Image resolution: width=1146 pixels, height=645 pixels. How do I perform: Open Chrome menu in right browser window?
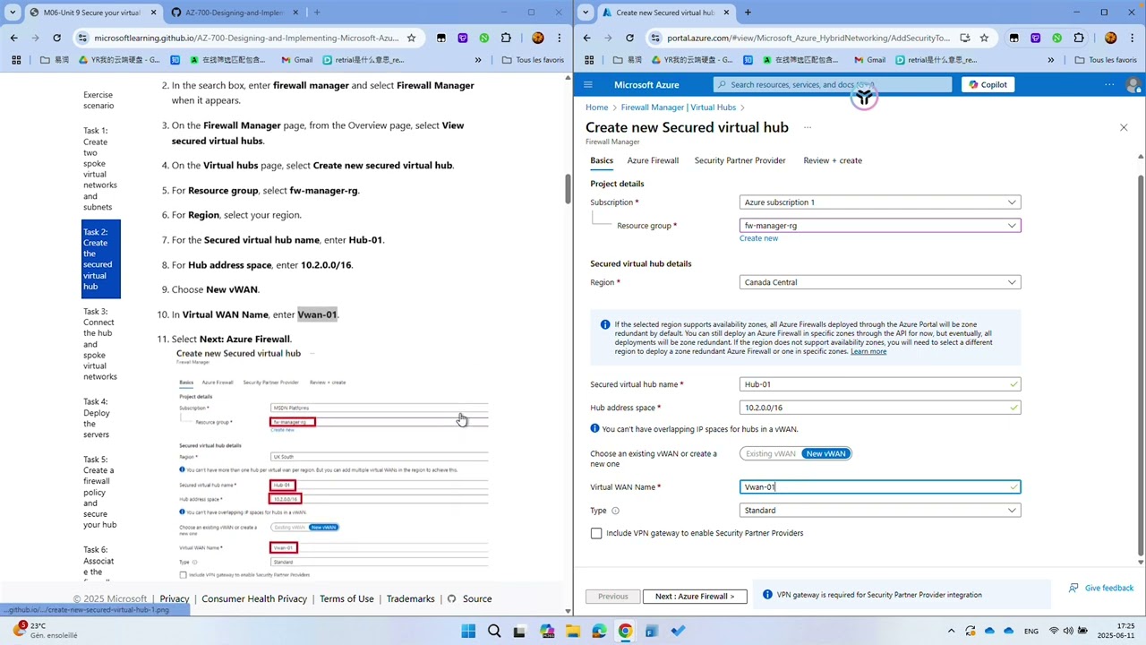[x=1133, y=38]
